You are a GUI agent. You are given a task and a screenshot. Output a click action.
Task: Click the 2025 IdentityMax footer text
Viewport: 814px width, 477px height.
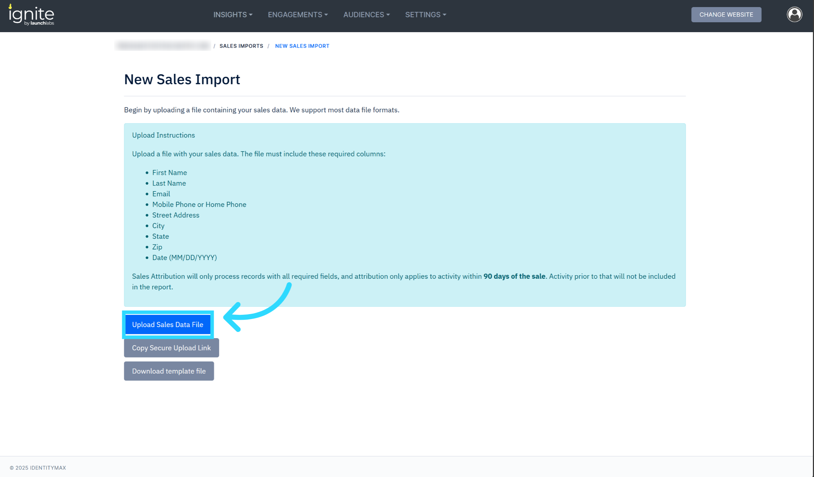(38, 468)
